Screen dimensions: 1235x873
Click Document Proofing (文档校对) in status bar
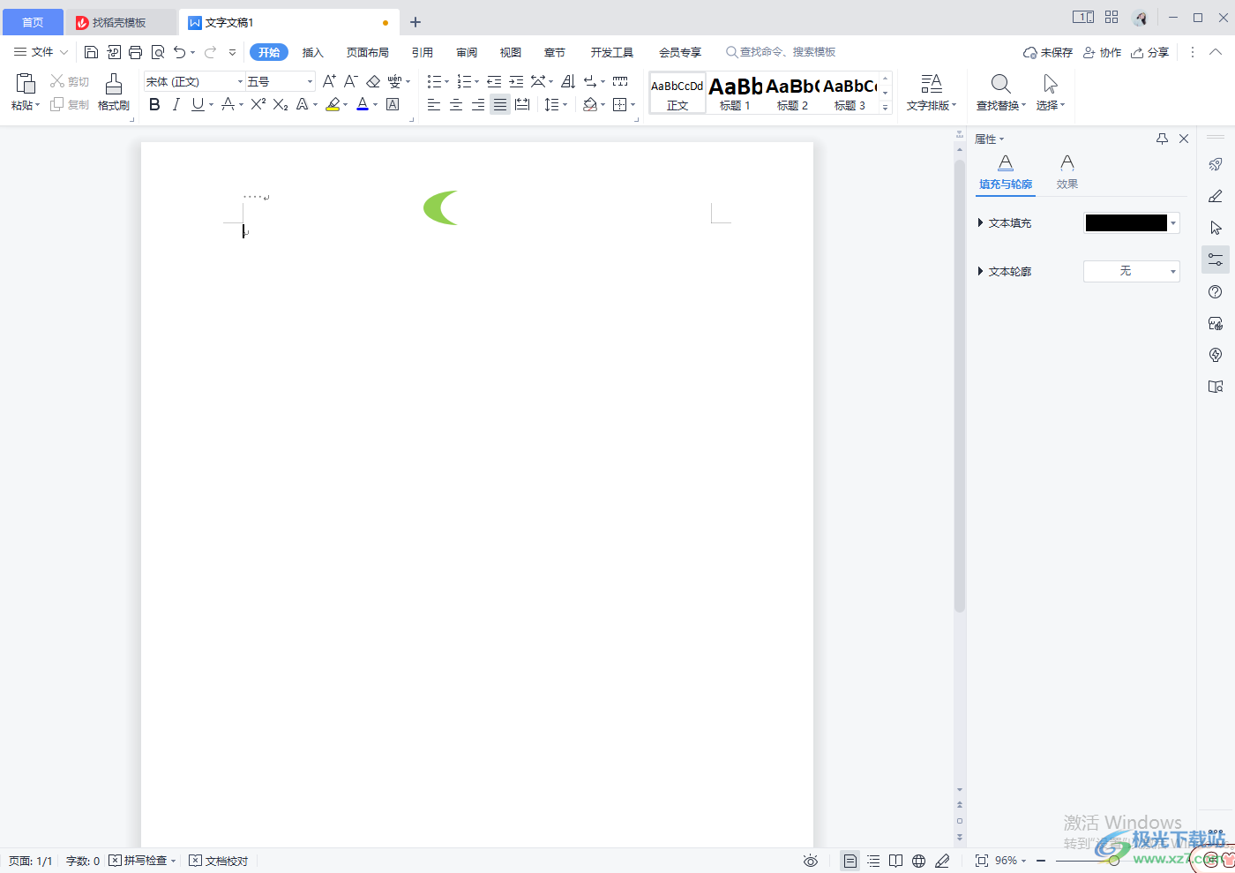[219, 861]
